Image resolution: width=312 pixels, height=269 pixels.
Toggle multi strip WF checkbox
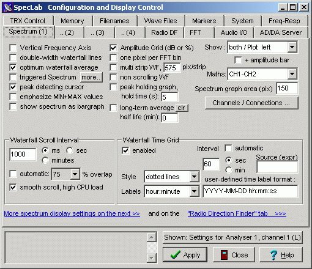click(113, 67)
